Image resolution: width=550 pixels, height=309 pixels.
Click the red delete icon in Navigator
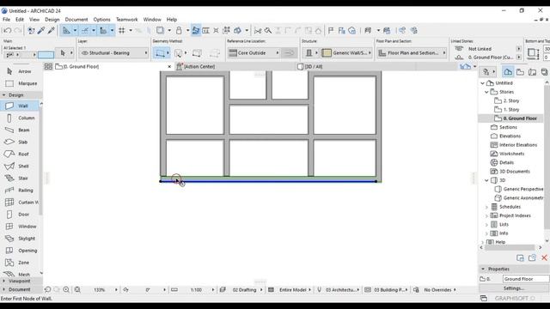pyautogui.click(x=544, y=258)
